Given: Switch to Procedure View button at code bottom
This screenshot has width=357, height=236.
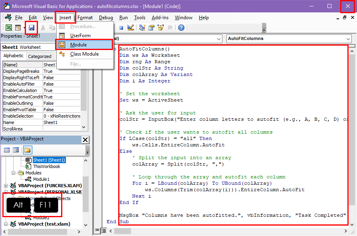Looking at the screenshot, I should click(x=97, y=231).
